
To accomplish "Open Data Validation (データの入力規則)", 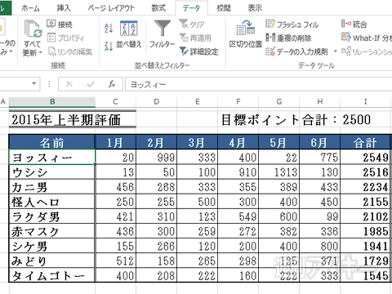I will click(296, 51).
